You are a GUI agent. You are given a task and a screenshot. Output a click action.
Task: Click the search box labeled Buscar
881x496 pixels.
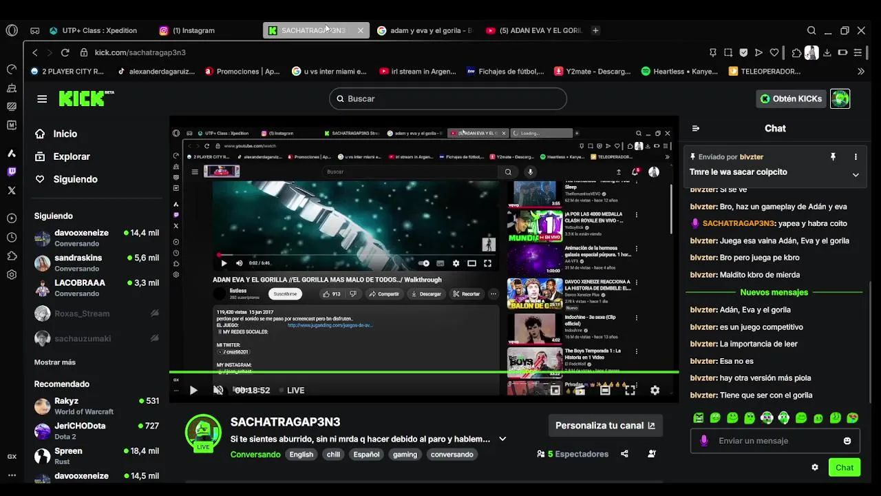pyautogui.click(x=448, y=99)
